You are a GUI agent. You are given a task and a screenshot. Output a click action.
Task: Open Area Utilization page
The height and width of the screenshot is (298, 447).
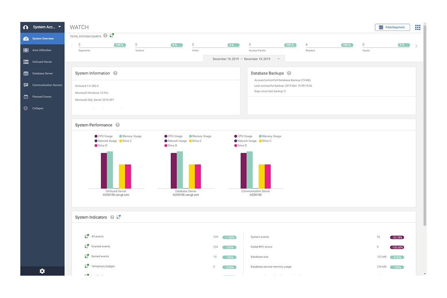point(42,50)
